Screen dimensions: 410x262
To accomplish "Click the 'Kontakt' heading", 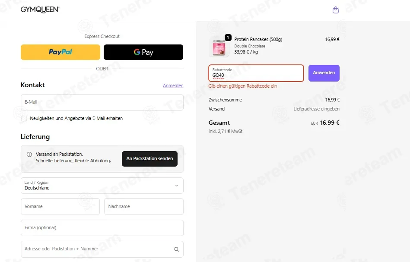I will [x=33, y=85].
